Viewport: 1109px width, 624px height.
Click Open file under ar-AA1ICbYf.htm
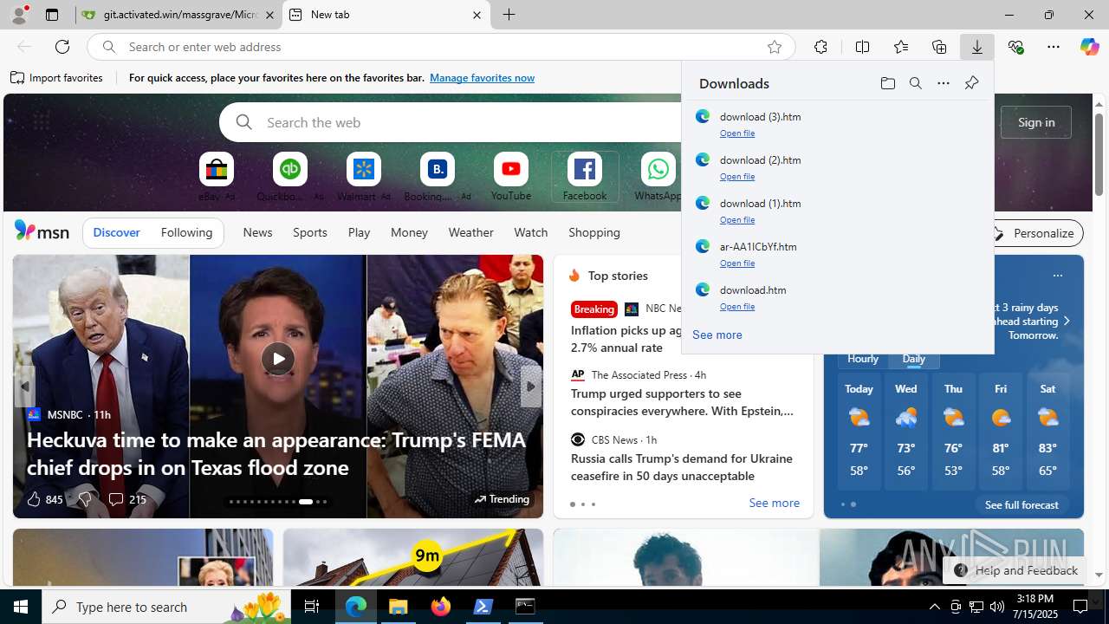[x=737, y=263]
